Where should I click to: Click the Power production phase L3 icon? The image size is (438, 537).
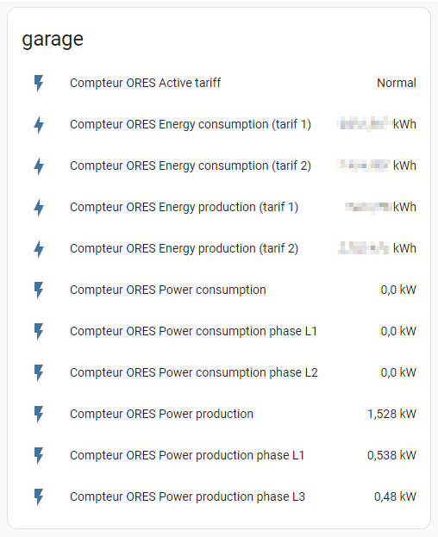click(x=39, y=497)
